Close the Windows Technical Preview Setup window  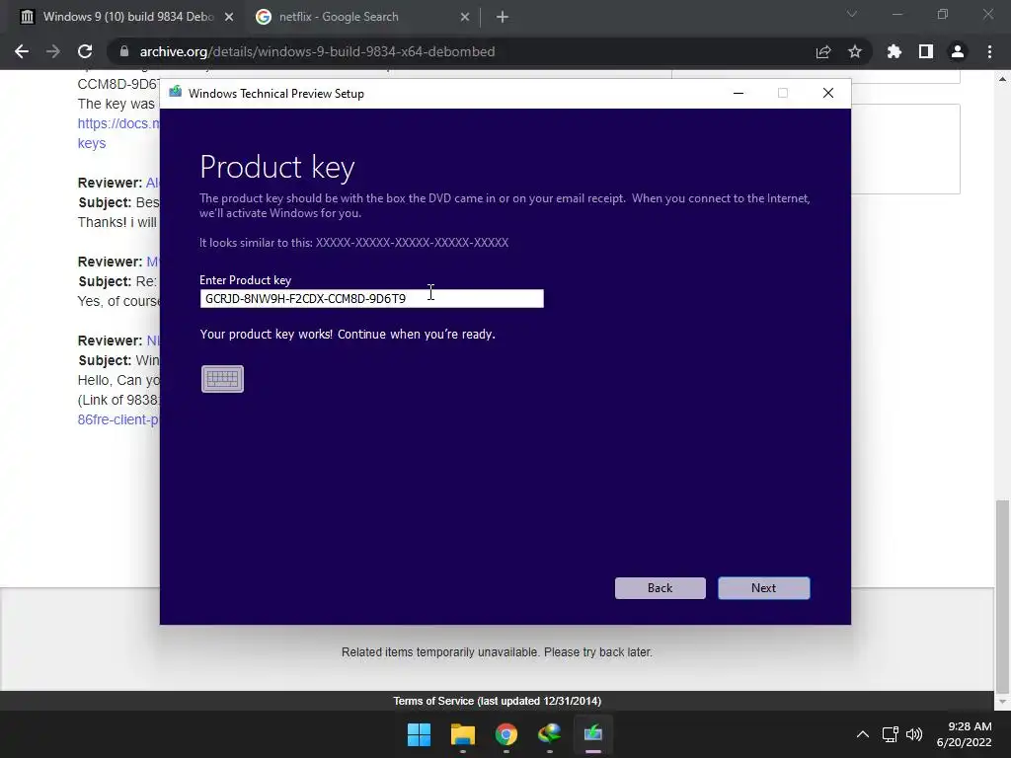[828, 94]
